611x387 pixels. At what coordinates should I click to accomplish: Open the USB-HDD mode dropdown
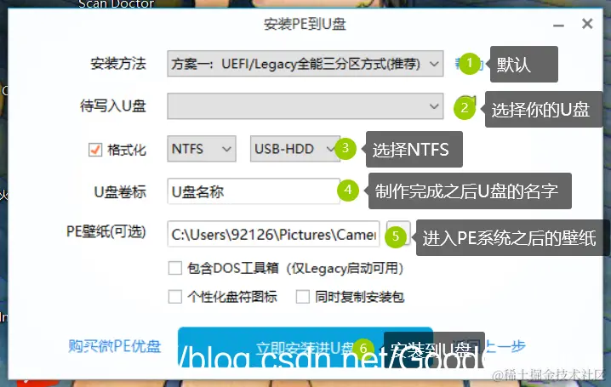point(295,149)
